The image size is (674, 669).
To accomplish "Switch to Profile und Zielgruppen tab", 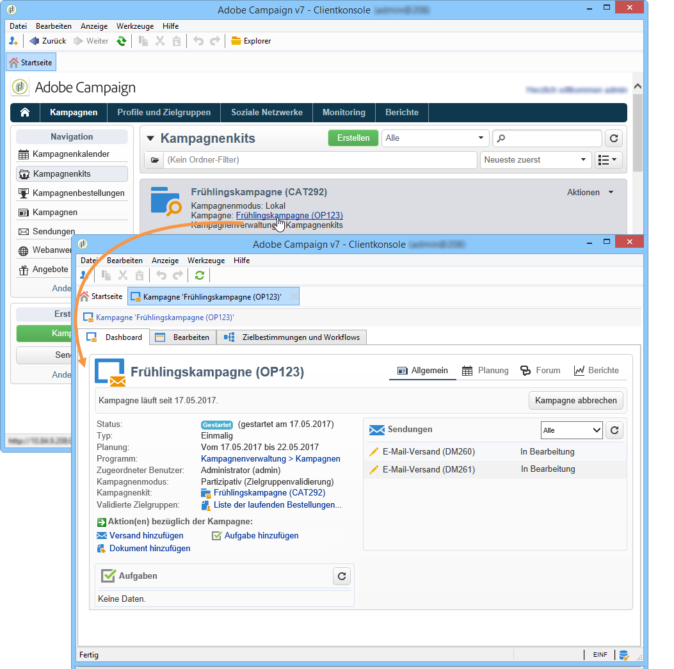I will click(164, 112).
